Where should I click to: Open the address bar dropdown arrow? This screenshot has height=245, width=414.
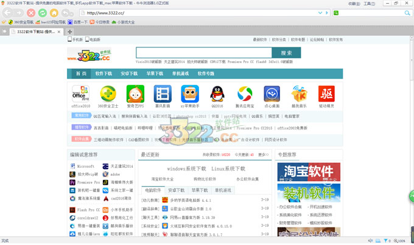(320, 13)
